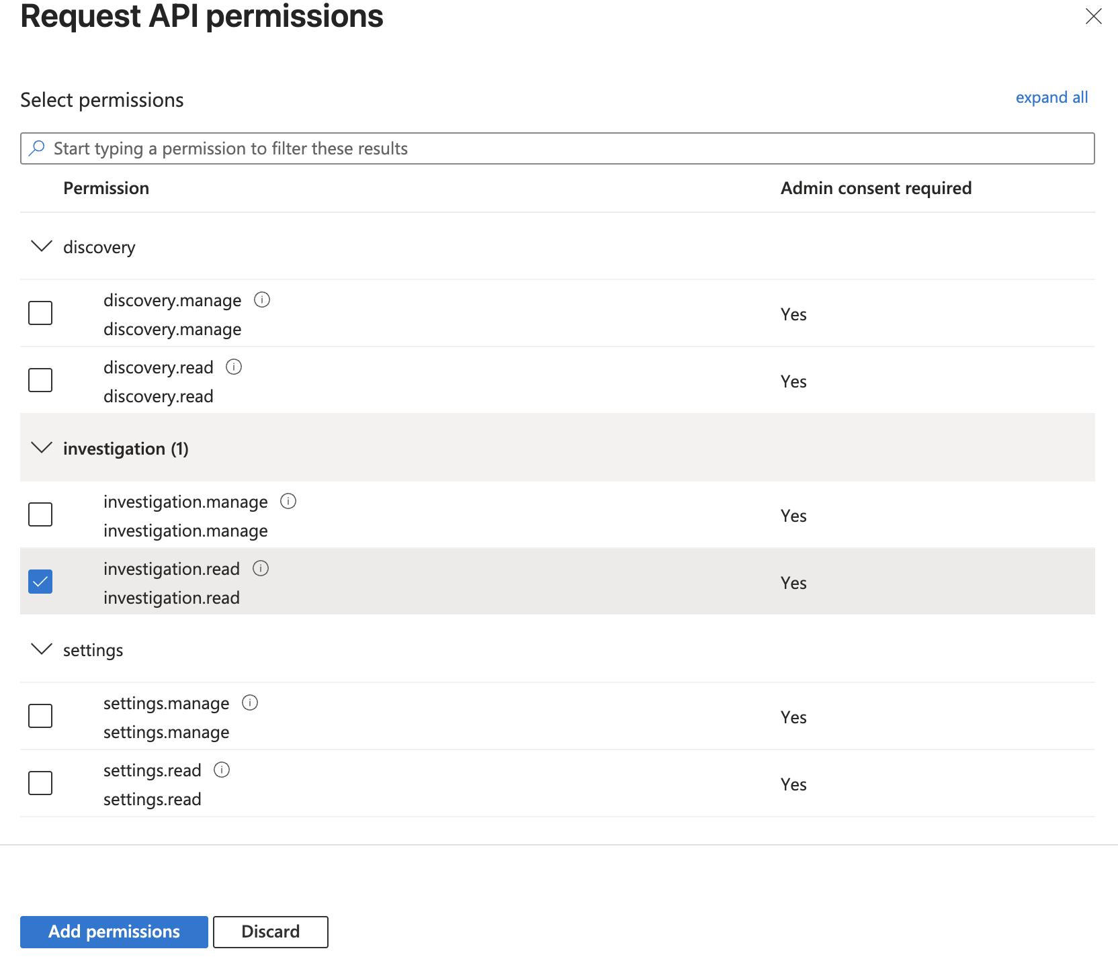Click the info icon next to discovery.read
Viewport: 1118px width, 959px height.
click(234, 367)
